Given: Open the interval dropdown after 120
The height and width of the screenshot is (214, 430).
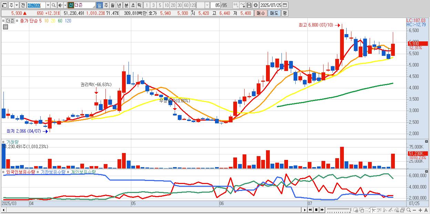Looking at the screenshot, I should click(x=207, y=5).
